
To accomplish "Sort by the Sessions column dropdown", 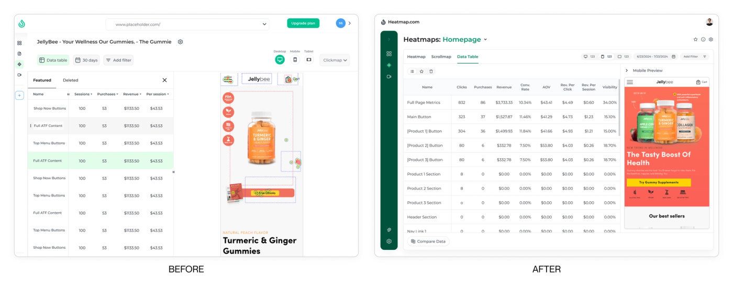I will (x=83, y=94).
